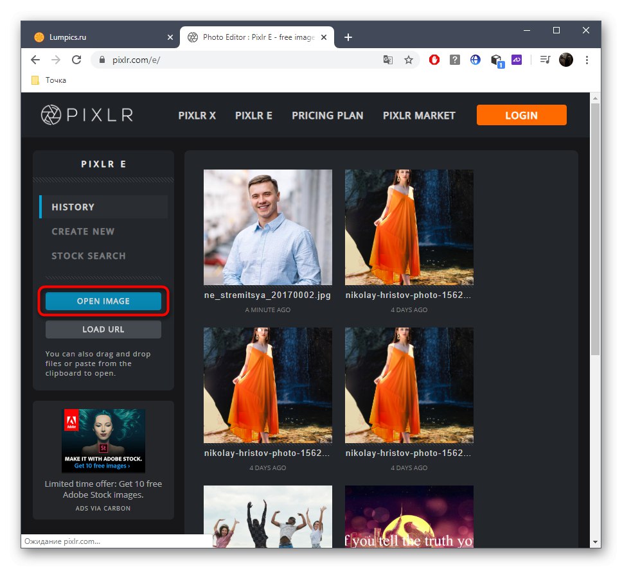The height and width of the screenshot is (569, 622).
Task: Open the 'tell the truth' quote thumbnail
Action: tap(409, 516)
